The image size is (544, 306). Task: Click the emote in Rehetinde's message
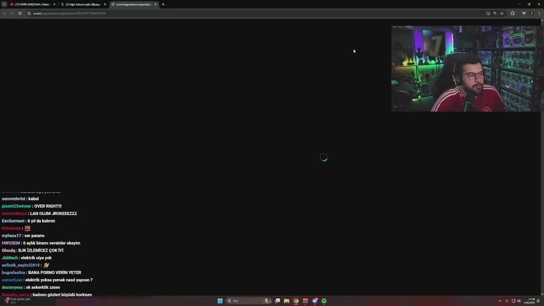[27, 228]
